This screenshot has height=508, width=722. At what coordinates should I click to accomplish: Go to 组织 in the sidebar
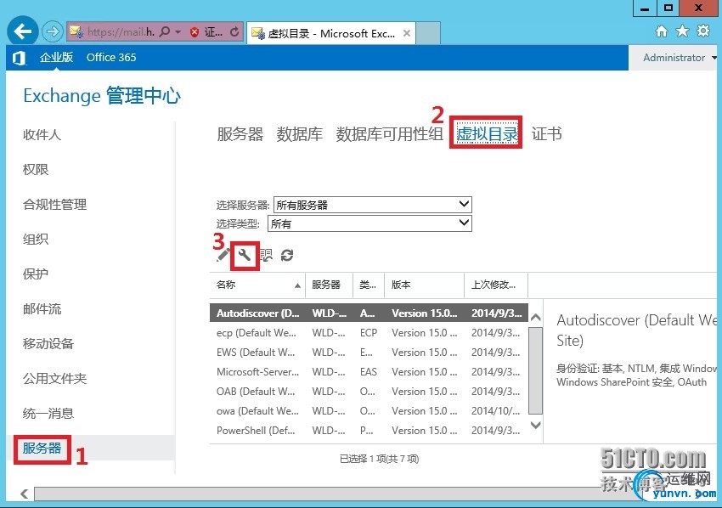coord(36,239)
